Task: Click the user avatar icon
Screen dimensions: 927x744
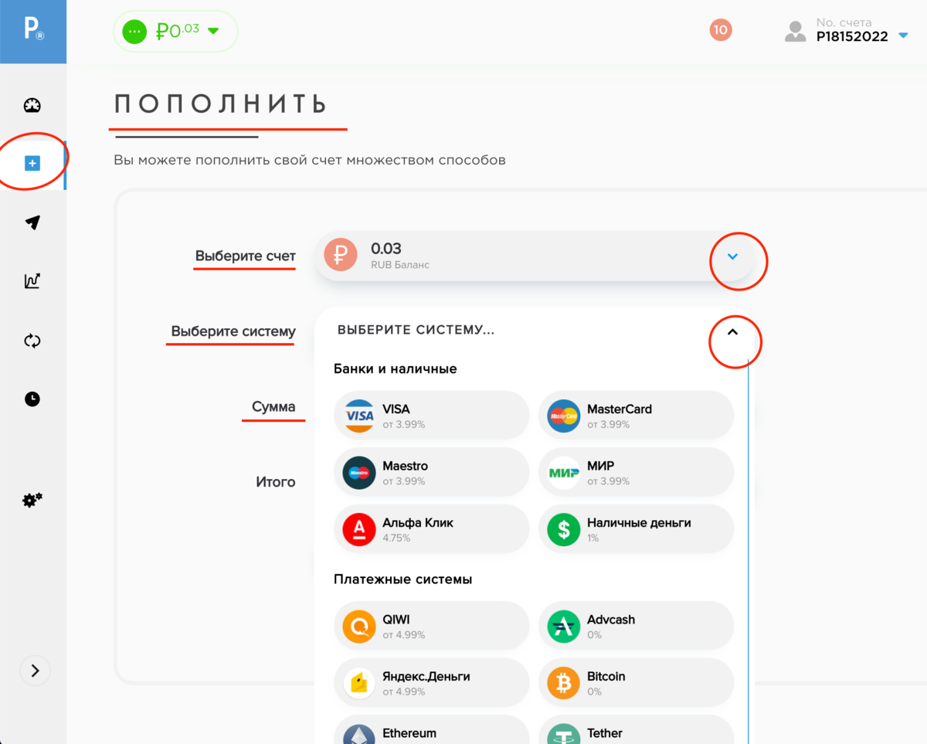Action: pyautogui.click(x=795, y=31)
